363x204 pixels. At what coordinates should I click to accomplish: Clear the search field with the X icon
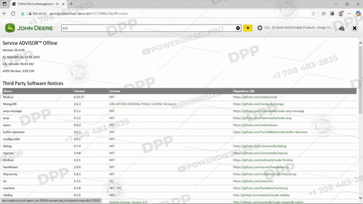click(238, 28)
